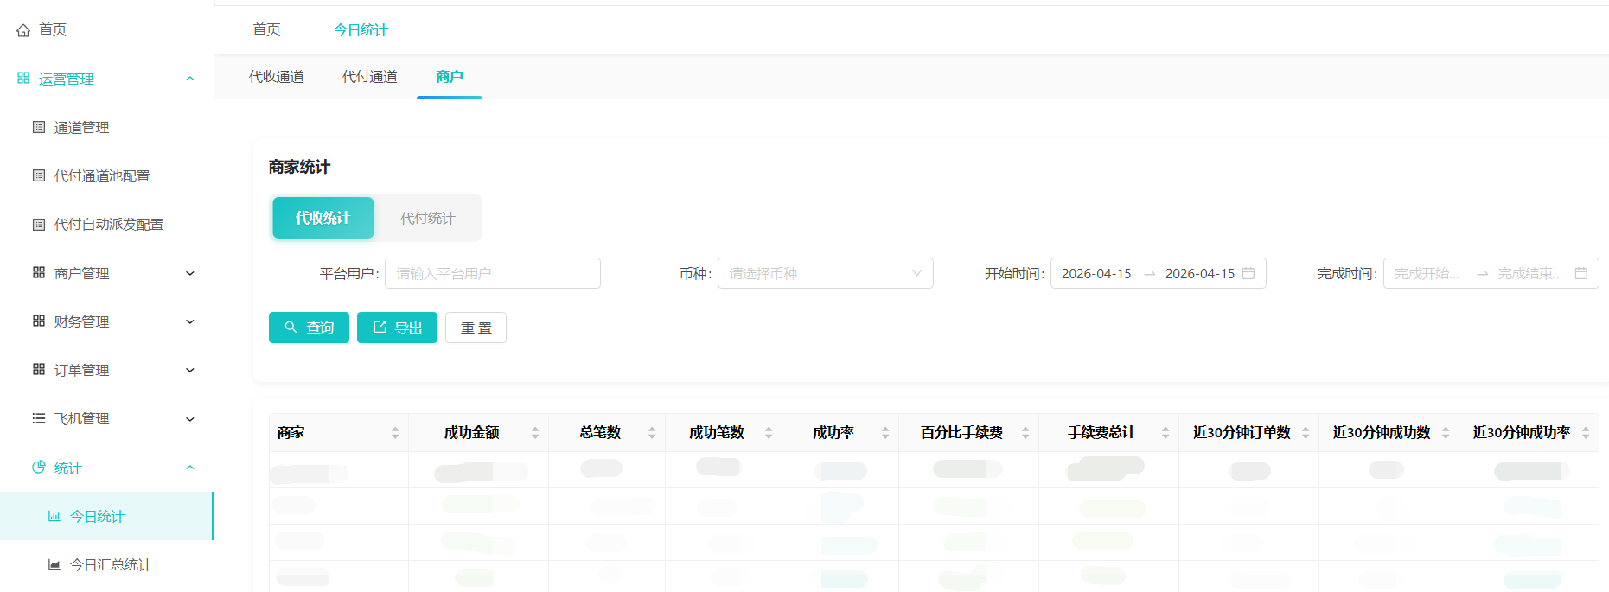Click the 订单管理 grid icon
1609x592 pixels.
pyautogui.click(x=39, y=369)
